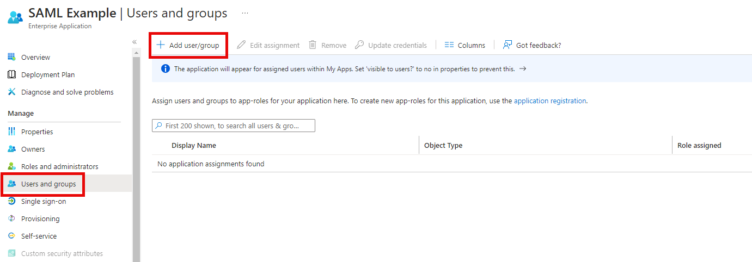
Task: Go to Properties in Manage section
Action: click(x=37, y=132)
